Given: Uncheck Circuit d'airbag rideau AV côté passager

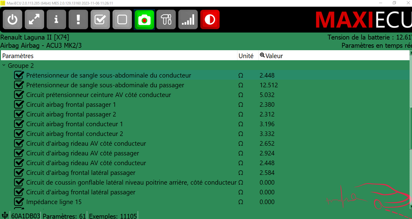Looking at the screenshot, I should point(19,153).
